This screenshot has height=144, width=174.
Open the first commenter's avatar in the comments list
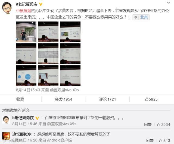[x=6, y=120]
